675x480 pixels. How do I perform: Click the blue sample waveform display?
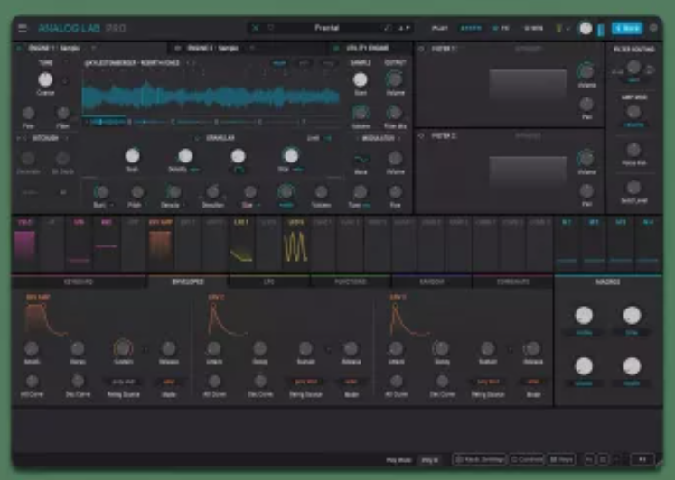[211, 97]
